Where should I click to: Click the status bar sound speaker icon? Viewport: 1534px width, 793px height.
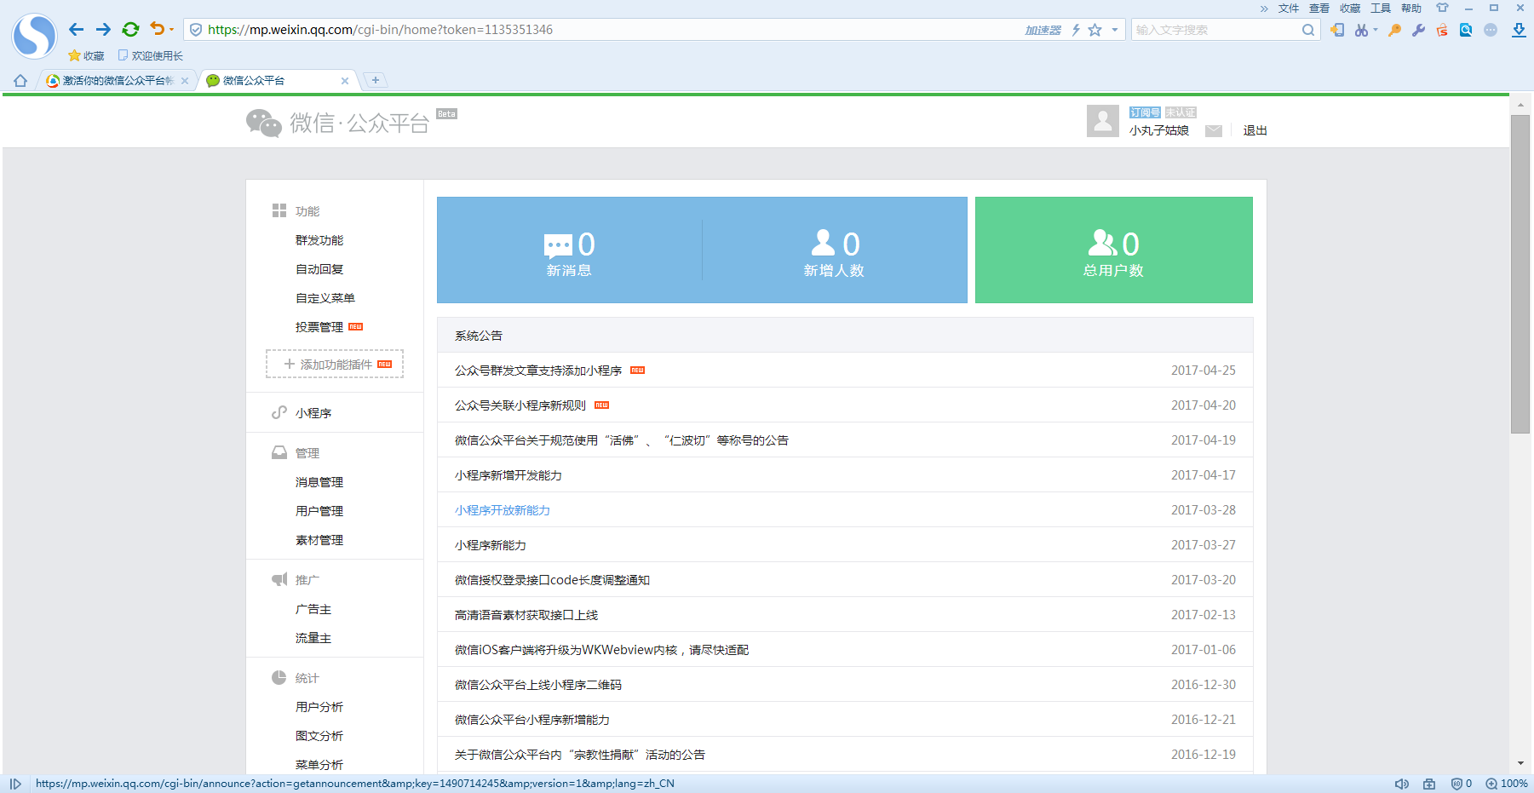point(1401,784)
